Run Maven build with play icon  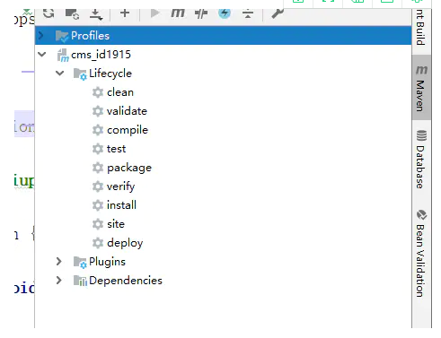coord(154,13)
